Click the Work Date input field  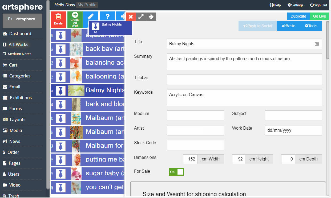(x=293, y=130)
